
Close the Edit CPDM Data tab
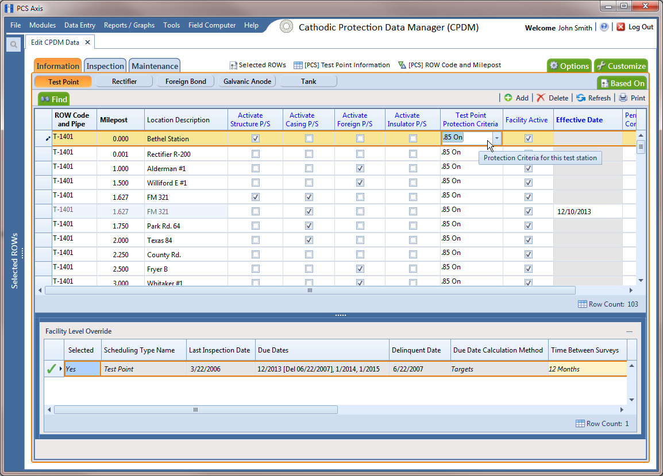87,42
